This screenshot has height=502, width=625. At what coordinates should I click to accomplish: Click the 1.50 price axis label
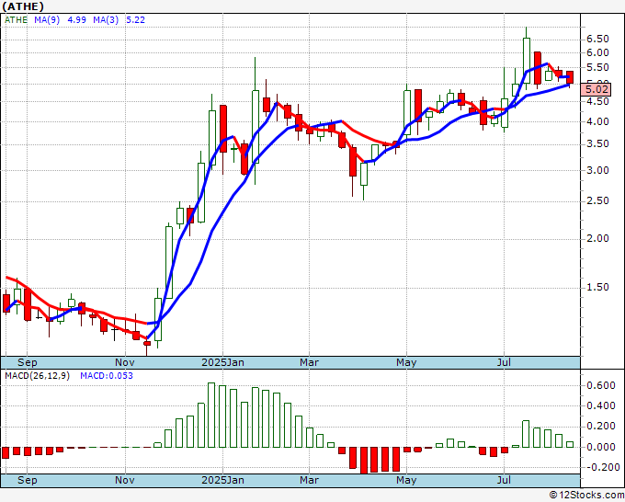point(597,287)
